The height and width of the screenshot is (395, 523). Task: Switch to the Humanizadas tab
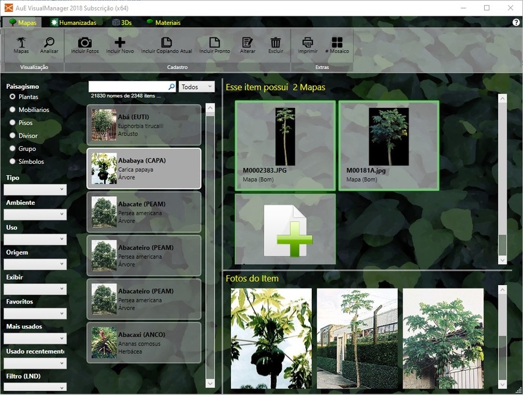72,22
